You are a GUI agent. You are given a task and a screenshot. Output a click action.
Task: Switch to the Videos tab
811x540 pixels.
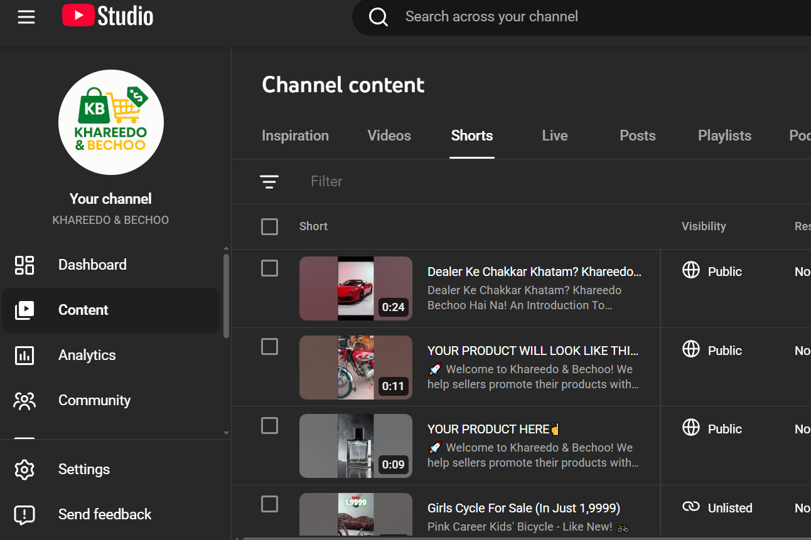click(x=389, y=135)
